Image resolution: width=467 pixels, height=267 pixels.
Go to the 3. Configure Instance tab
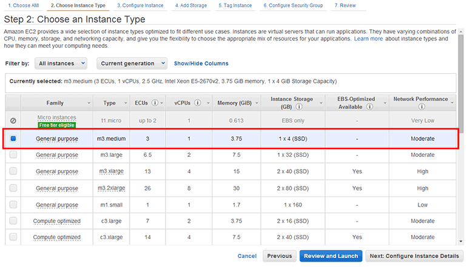click(139, 5)
